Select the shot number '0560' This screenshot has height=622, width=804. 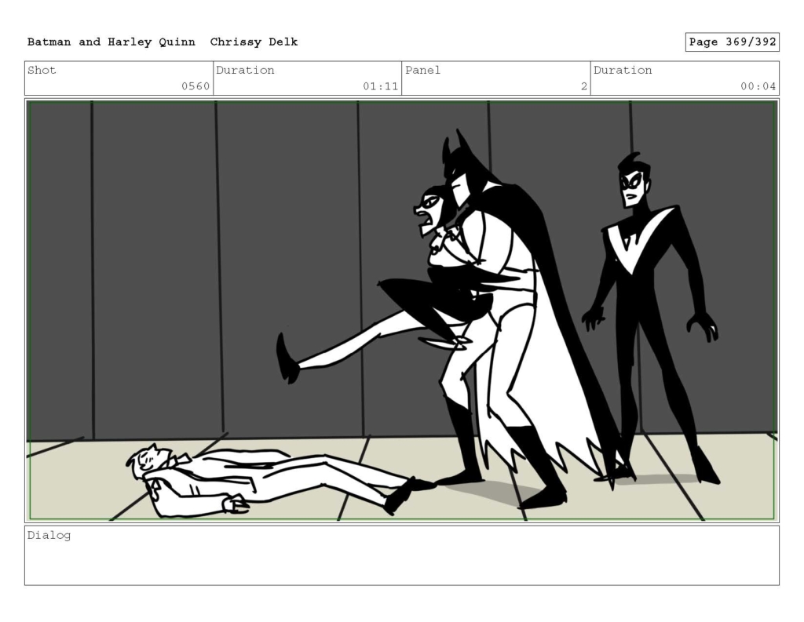[196, 86]
